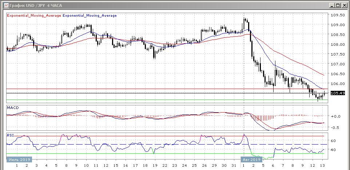
Task: Click the RSI 40 level axis label
Action: 333,150
